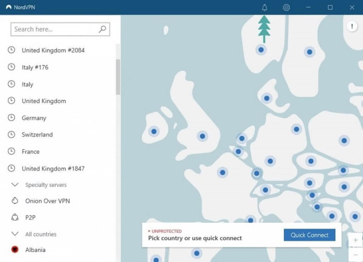Image resolution: width=363 pixels, height=262 pixels.
Task: Select the France server pin on map
Action: tap(223, 172)
